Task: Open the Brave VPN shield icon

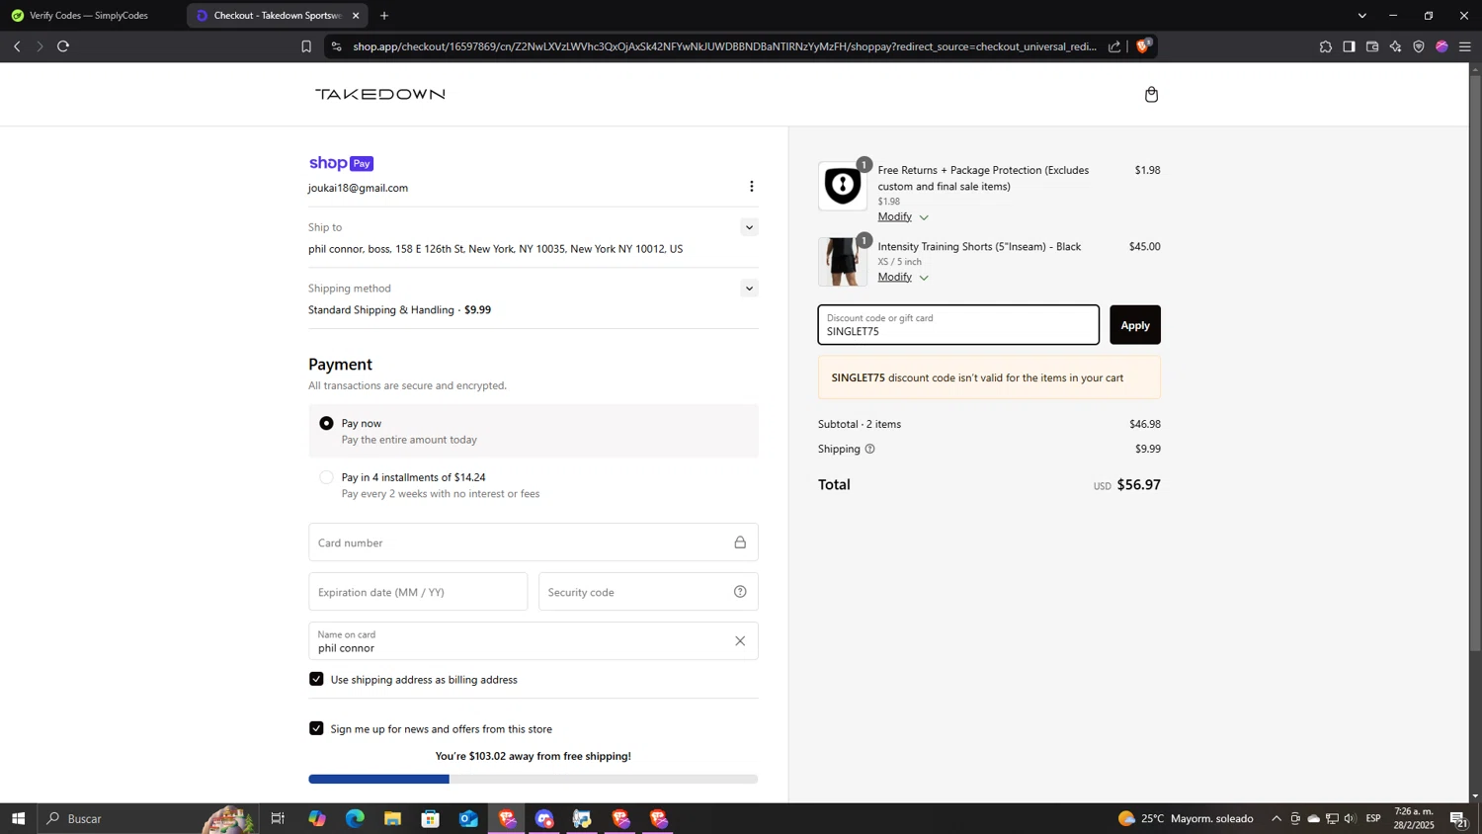Action: pos(1419,46)
